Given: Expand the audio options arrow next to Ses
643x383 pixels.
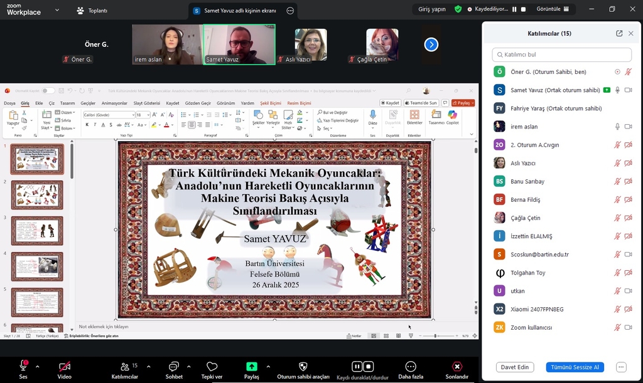Looking at the screenshot, I should [38, 366].
